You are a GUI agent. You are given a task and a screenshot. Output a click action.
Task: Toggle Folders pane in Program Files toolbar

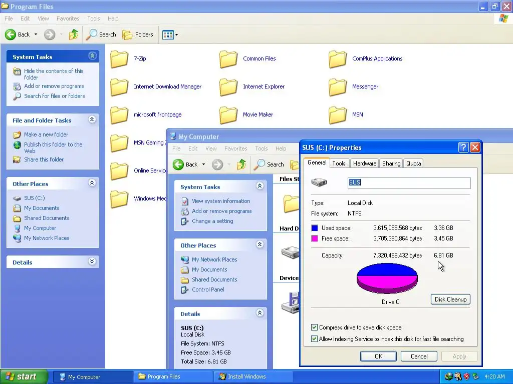[137, 34]
